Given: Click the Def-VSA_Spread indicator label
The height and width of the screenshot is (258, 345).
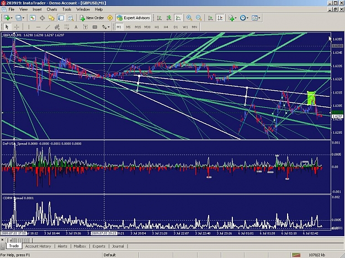Looking at the screenshot, I should pyautogui.click(x=42, y=144).
